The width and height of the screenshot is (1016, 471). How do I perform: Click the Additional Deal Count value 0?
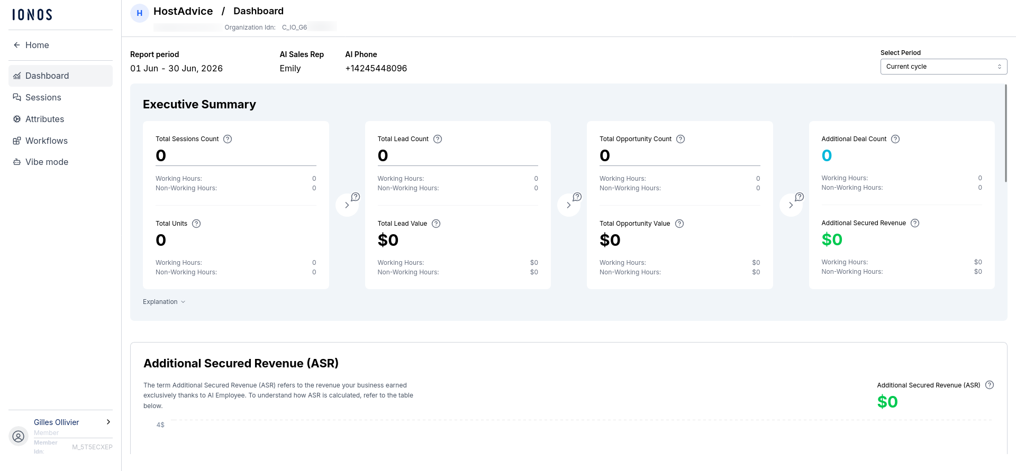[x=827, y=155]
